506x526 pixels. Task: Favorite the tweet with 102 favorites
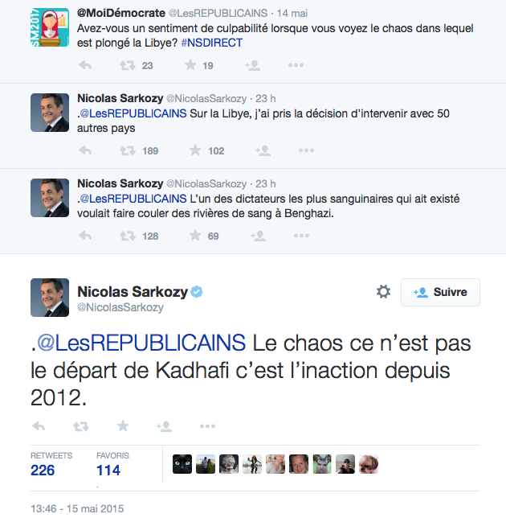(194, 150)
